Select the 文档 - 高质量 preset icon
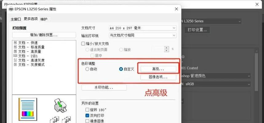264x123 pixels. (15, 52)
